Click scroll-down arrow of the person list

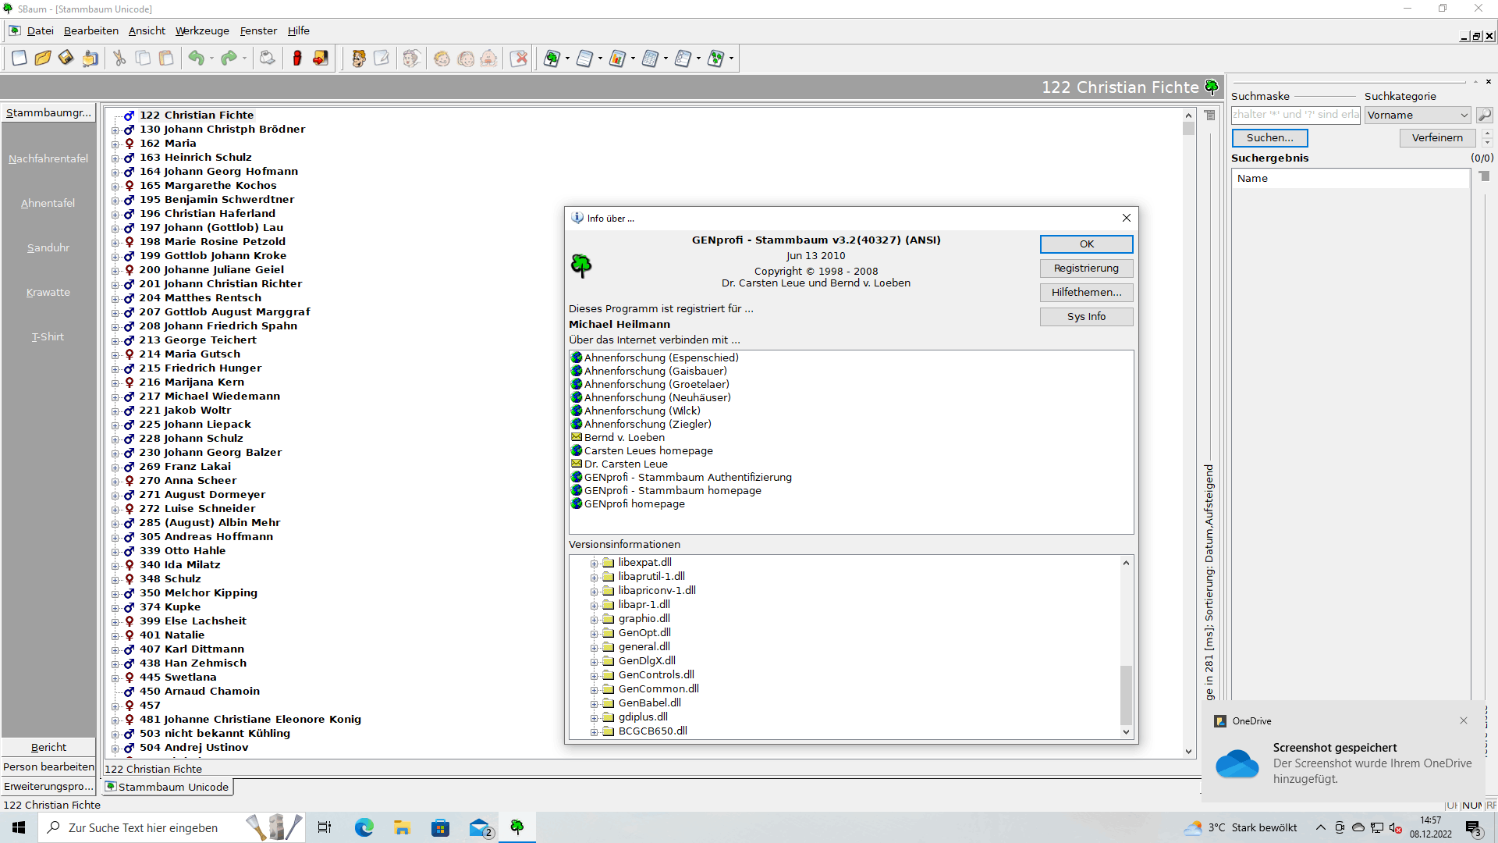[x=1188, y=752]
